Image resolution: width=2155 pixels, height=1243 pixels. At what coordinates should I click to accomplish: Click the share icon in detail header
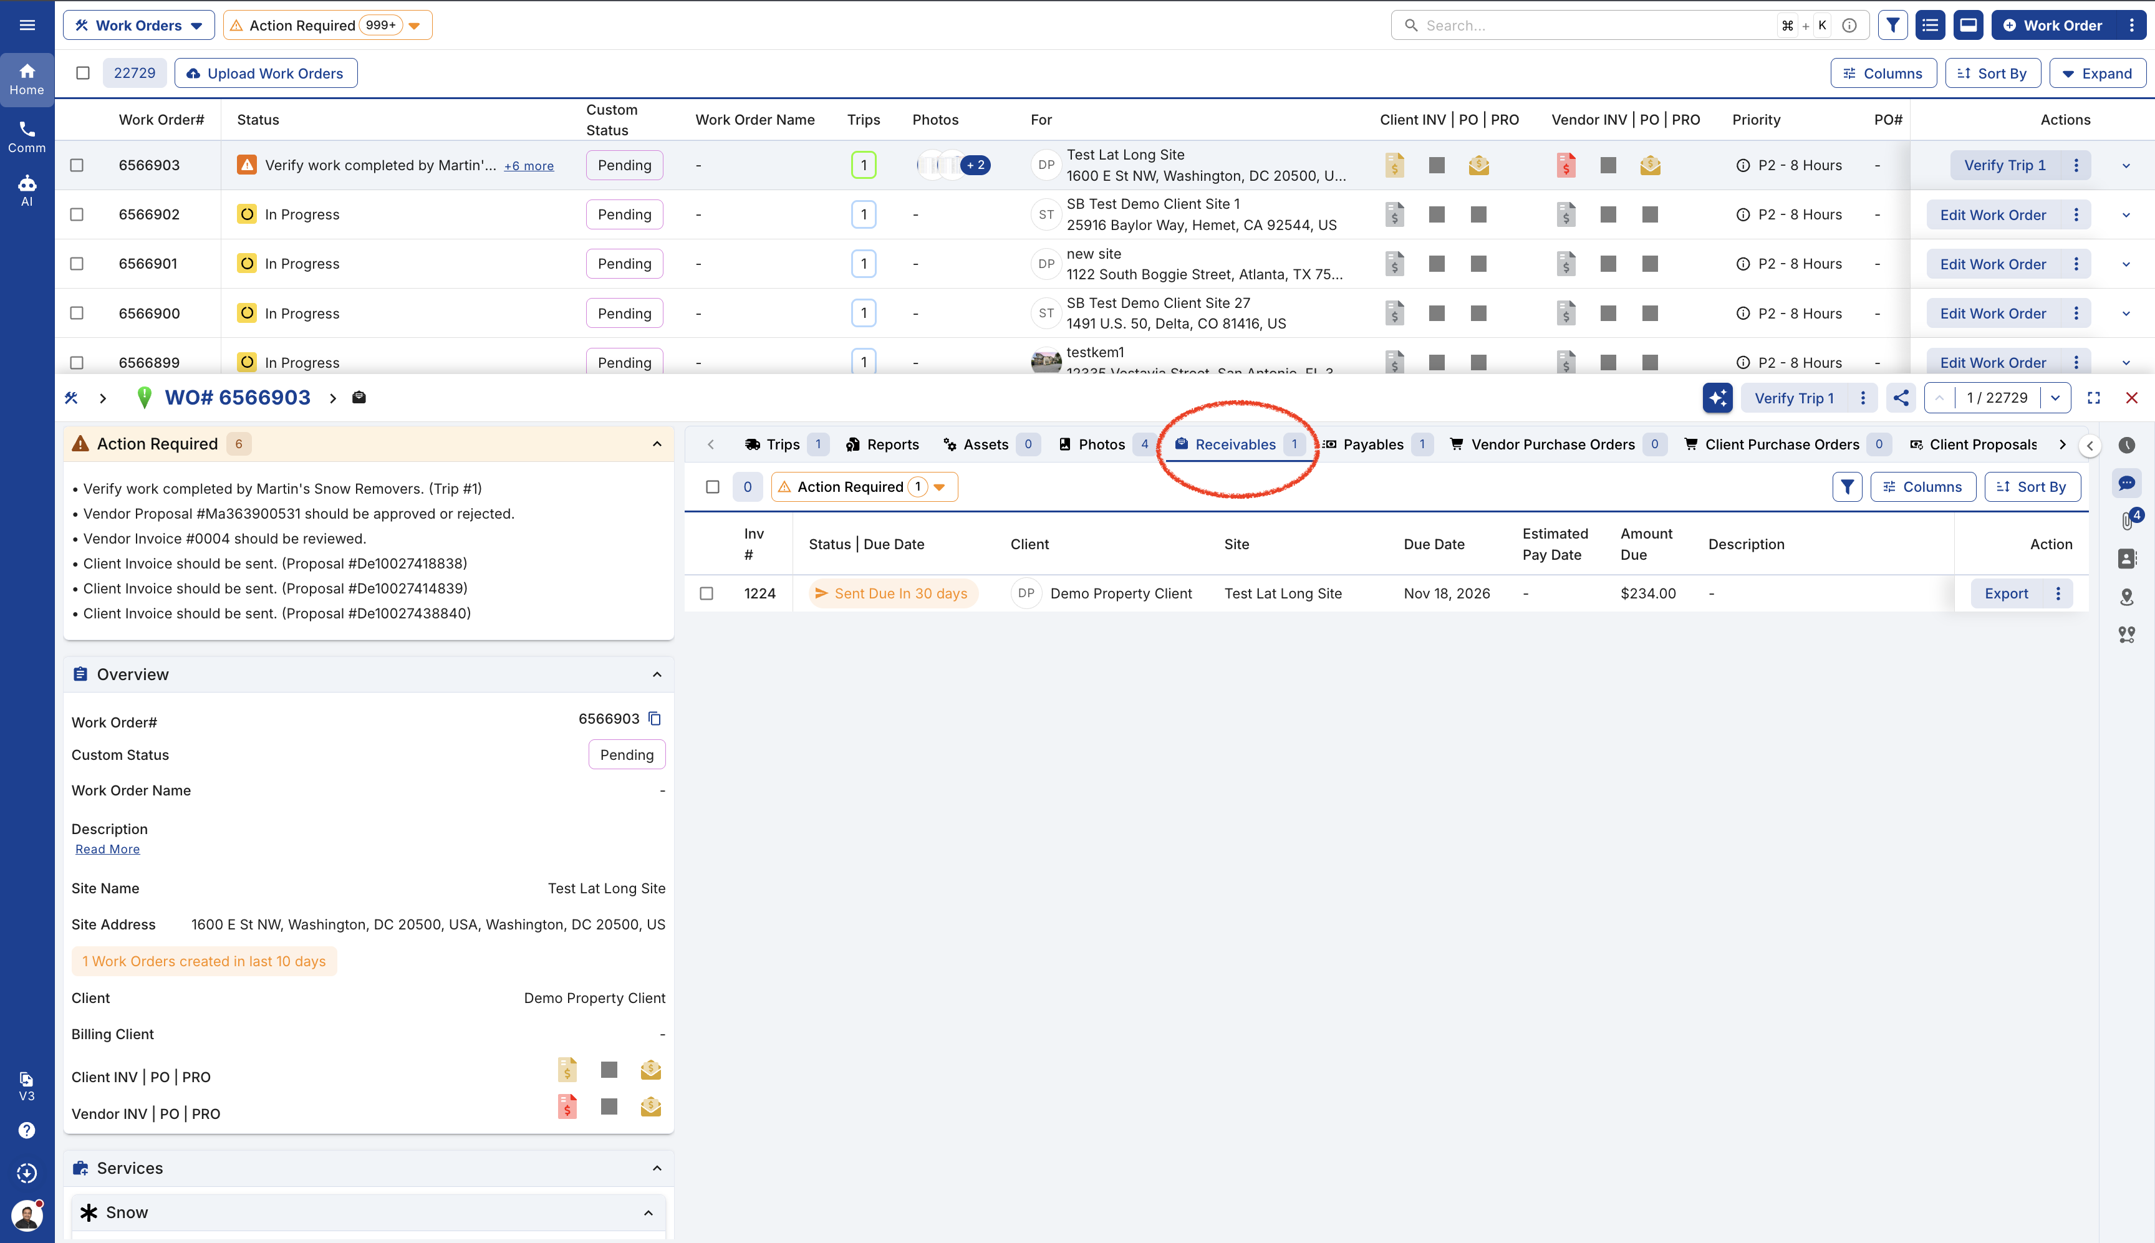(1901, 398)
